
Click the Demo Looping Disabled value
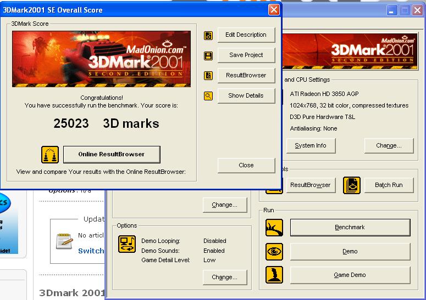pyautogui.click(x=215, y=241)
